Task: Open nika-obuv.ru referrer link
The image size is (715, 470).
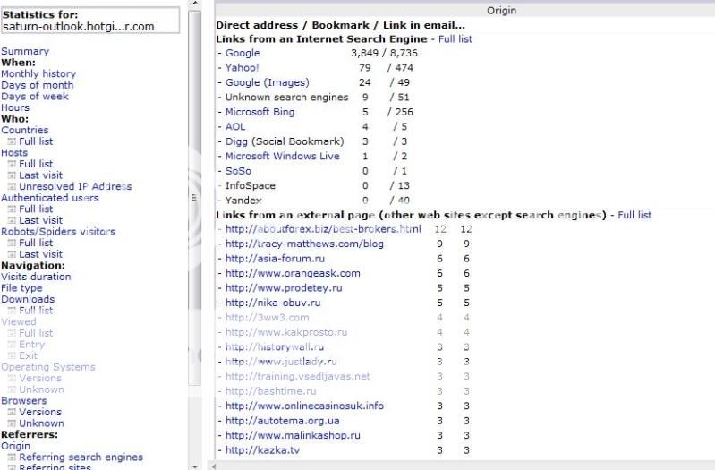Action: pyautogui.click(x=273, y=303)
